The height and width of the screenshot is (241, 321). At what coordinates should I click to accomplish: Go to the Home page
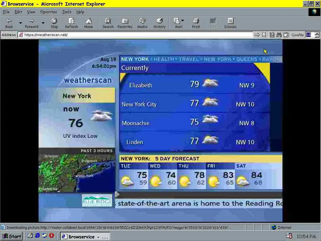pyautogui.click(x=88, y=23)
